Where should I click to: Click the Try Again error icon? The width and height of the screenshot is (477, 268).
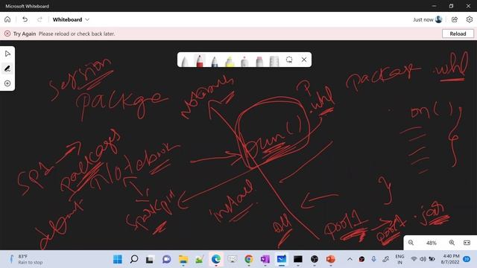tap(7, 33)
